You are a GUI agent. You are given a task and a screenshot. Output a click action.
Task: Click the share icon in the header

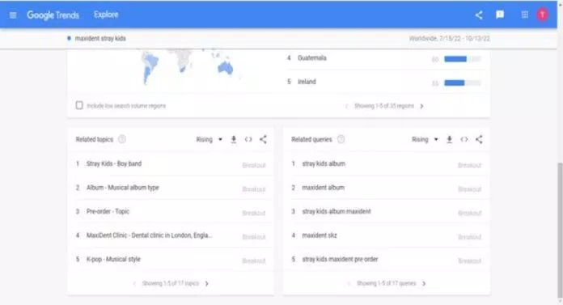(479, 15)
